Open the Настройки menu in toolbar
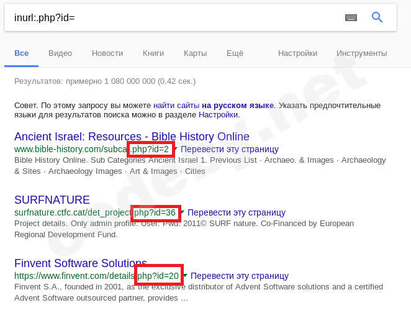 [297, 53]
